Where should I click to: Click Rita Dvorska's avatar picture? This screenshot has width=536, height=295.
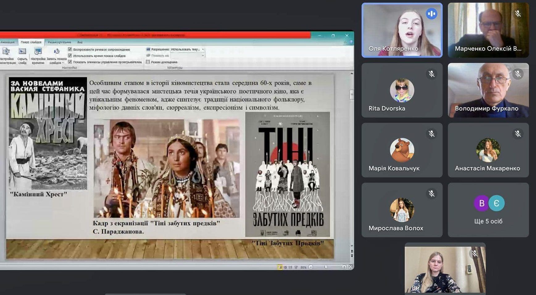point(402,90)
